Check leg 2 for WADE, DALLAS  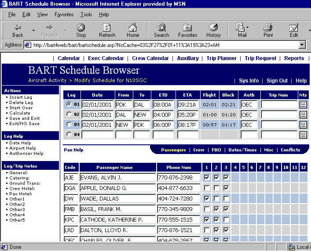pyautogui.click(x=216, y=198)
